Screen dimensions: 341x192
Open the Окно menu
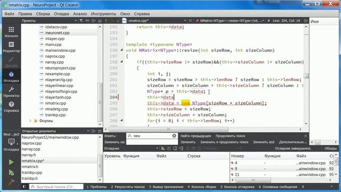point(125,14)
